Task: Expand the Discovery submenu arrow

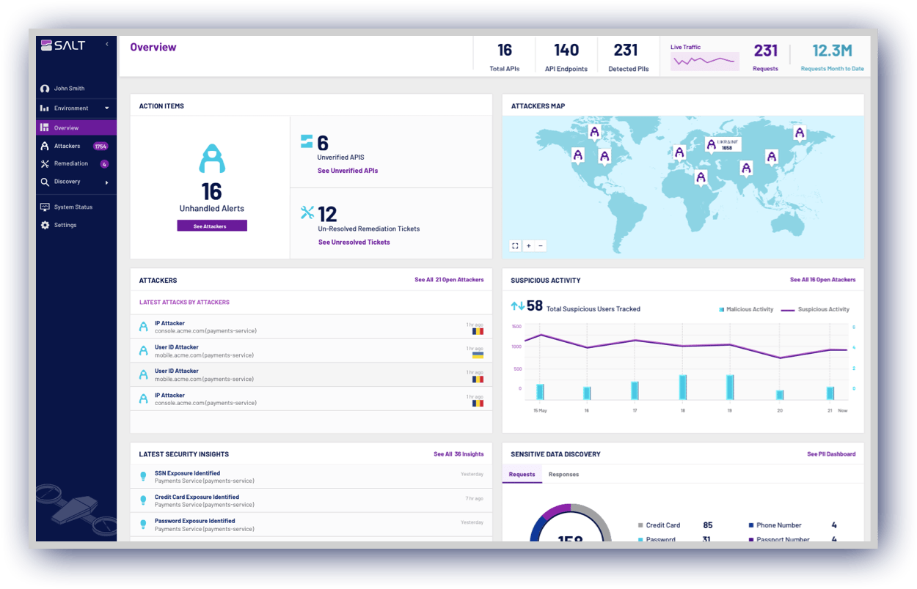Action: pyautogui.click(x=107, y=182)
